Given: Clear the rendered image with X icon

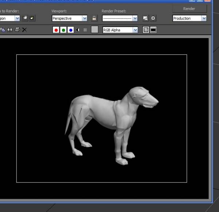Looking at the screenshot, I should 24,30.
